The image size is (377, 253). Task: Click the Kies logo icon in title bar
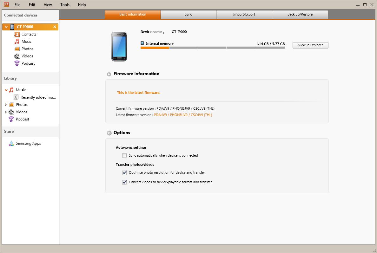tap(6, 4)
